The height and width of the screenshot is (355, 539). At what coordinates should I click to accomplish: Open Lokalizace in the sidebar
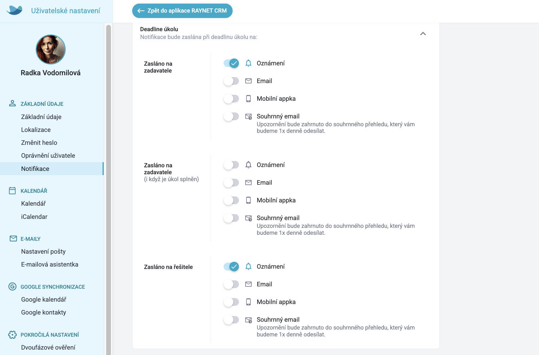pos(36,130)
